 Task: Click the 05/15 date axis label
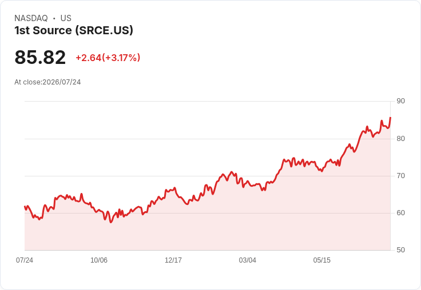tap(322, 260)
